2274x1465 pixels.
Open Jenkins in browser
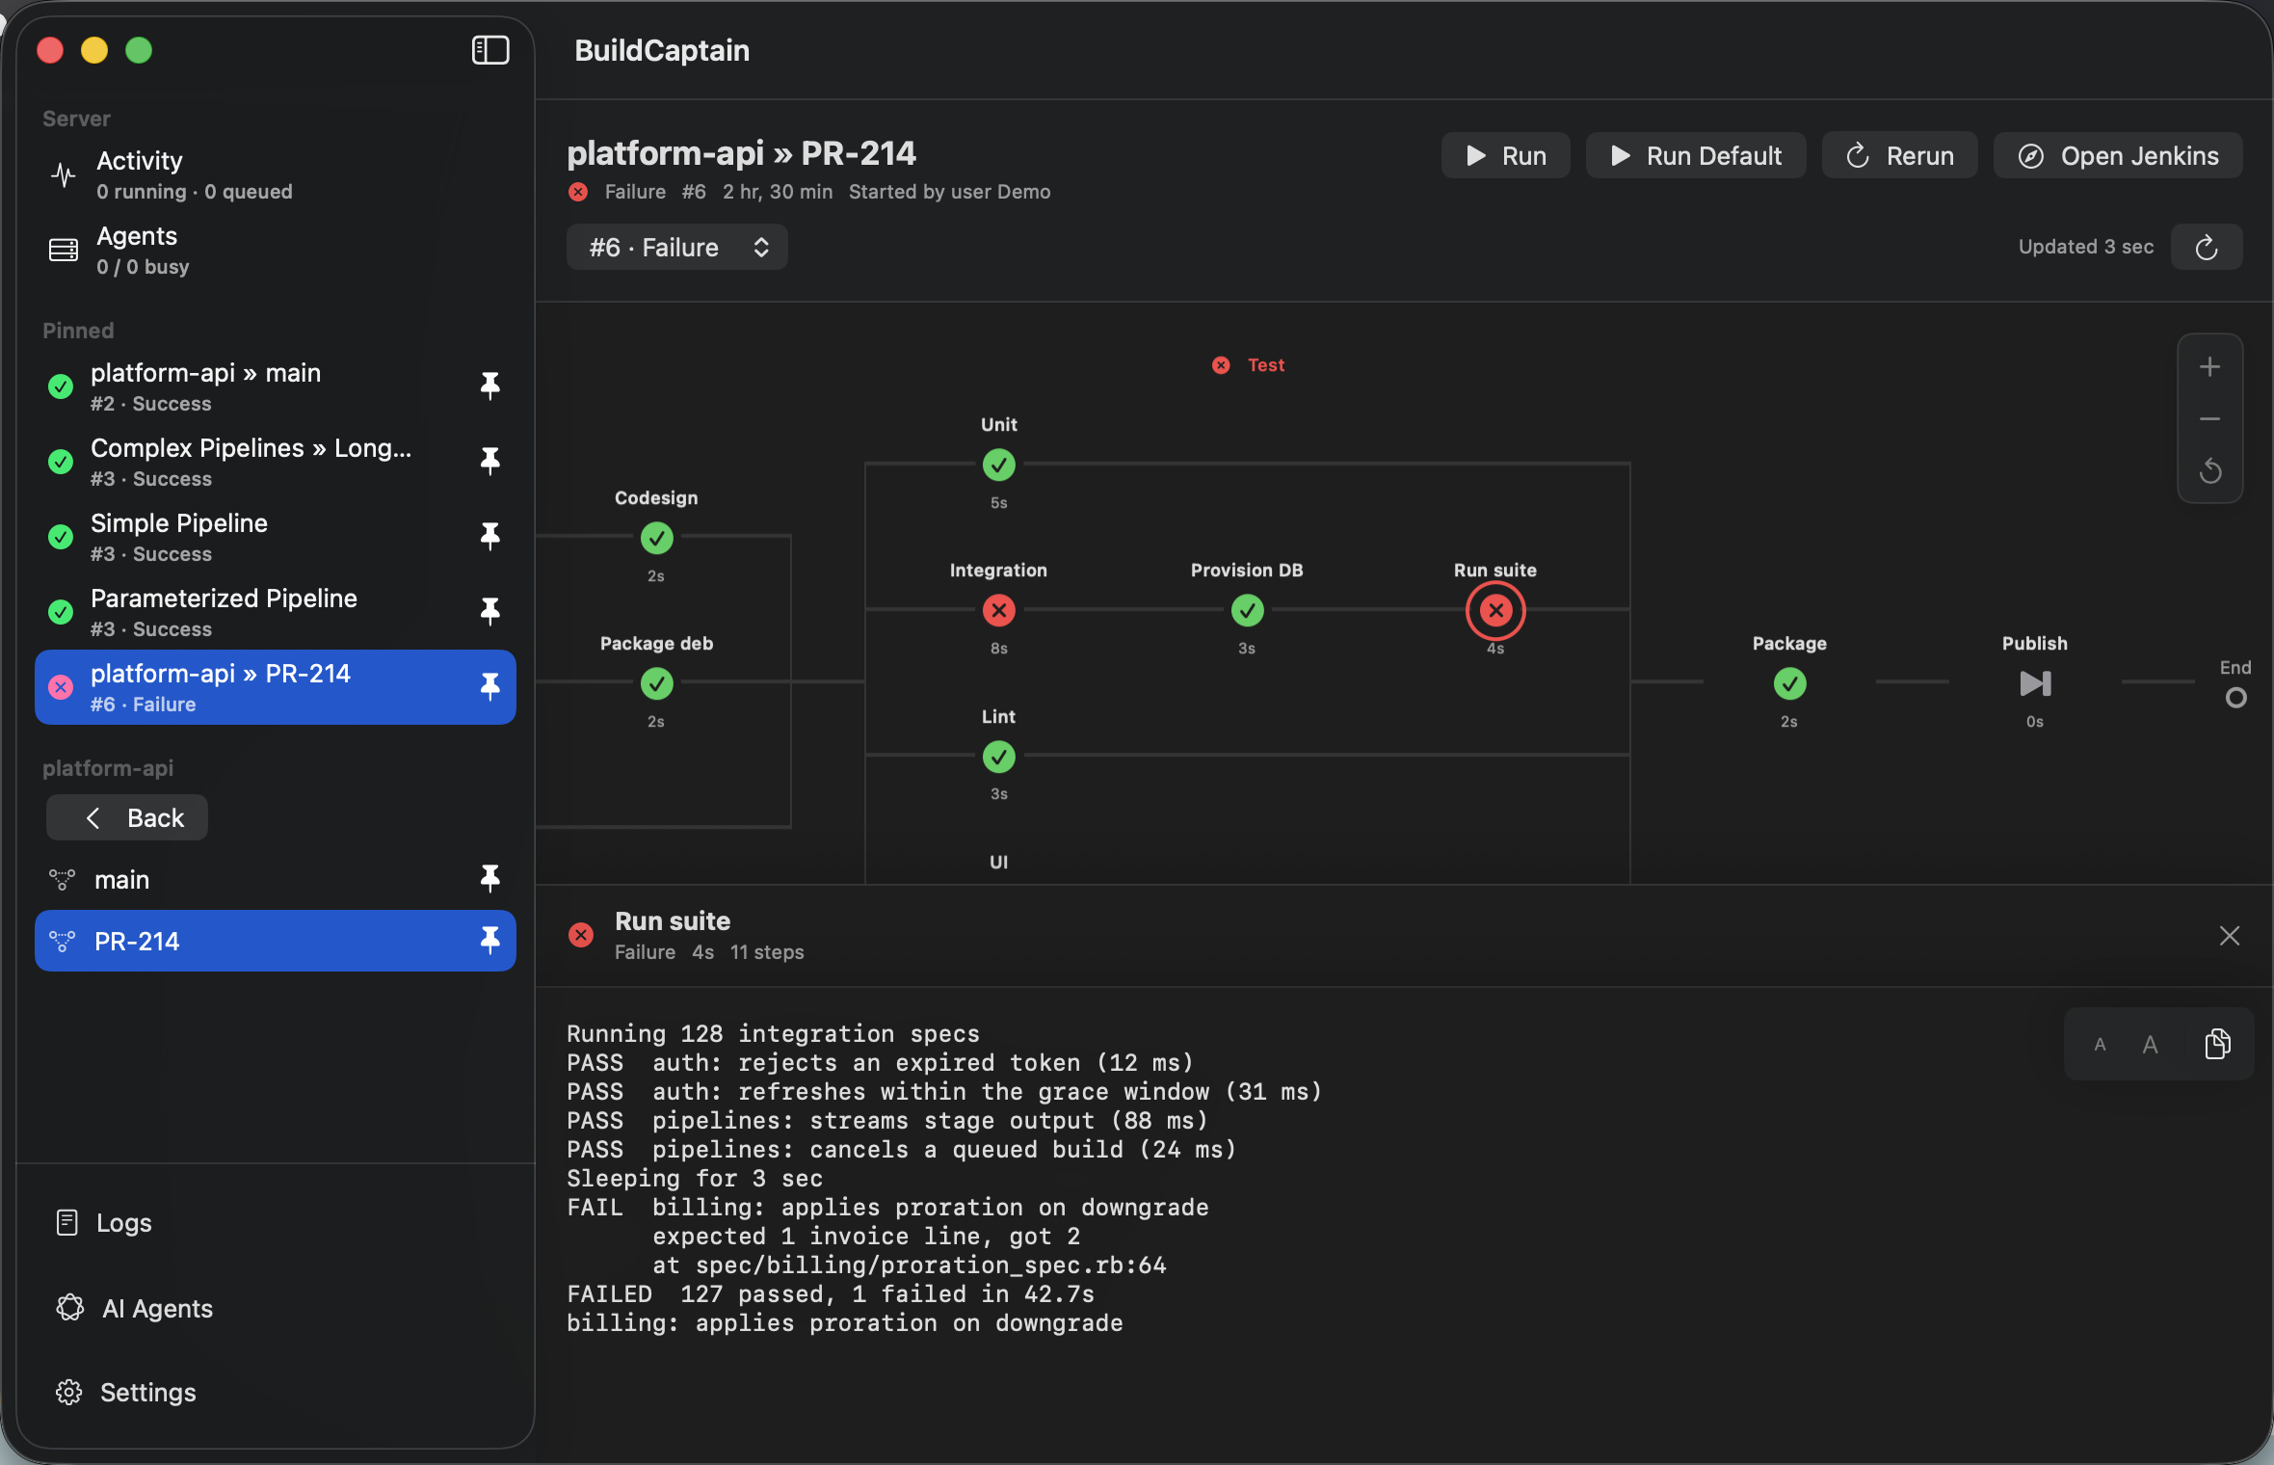click(2118, 155)
